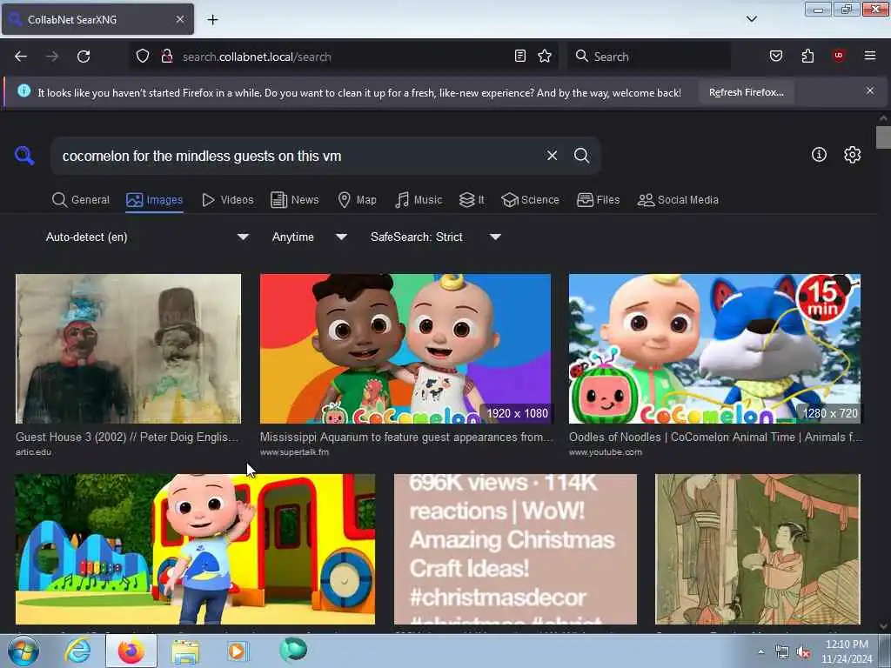Submit search with the magnifier button
The width and height of the screenshot is (891, 668).
point(581,156)
